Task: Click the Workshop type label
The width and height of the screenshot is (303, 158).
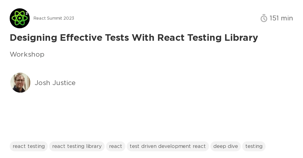Action: point(27,54)
